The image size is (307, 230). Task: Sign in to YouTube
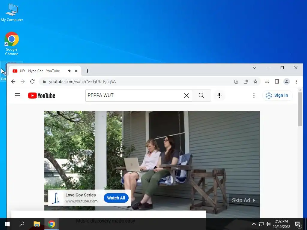[277, 95]
